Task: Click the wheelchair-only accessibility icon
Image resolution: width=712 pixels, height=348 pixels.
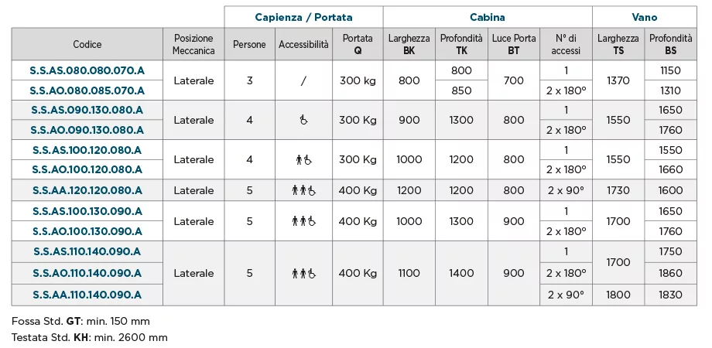Action: (x=303, y=120)
